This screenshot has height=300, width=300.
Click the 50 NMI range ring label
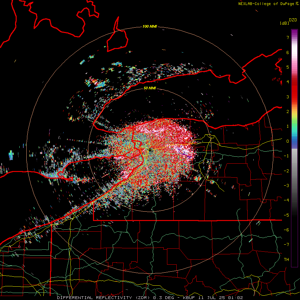(x=150, y=88)
